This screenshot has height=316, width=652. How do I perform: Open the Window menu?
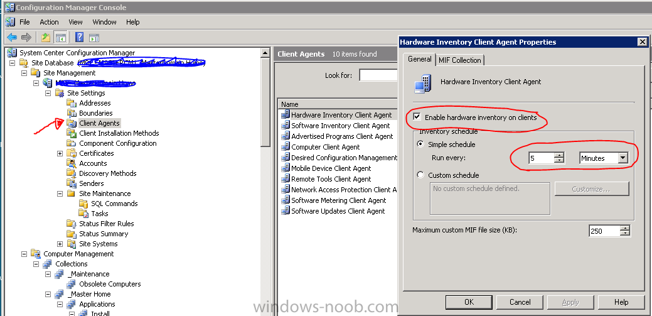tap(104, 22)
